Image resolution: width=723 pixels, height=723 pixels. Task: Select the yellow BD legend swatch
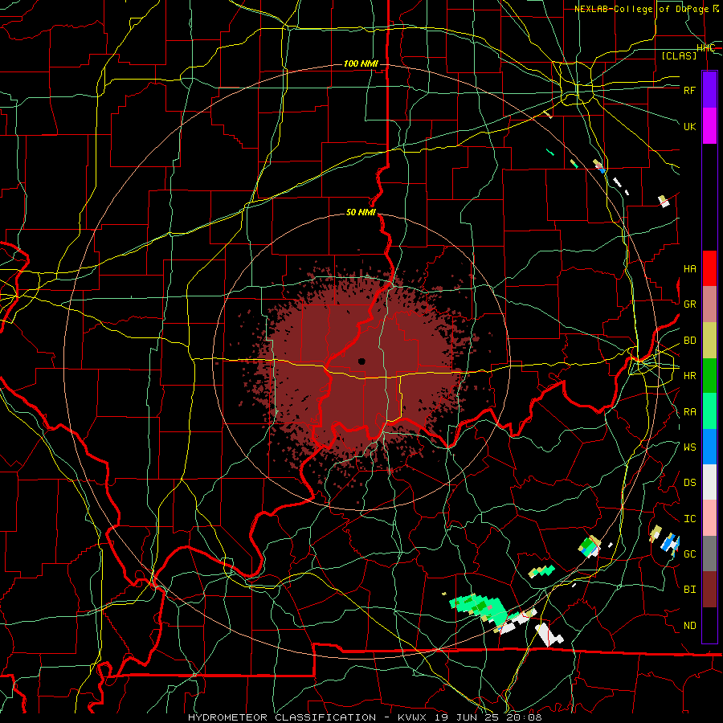(x=709, y=340)
